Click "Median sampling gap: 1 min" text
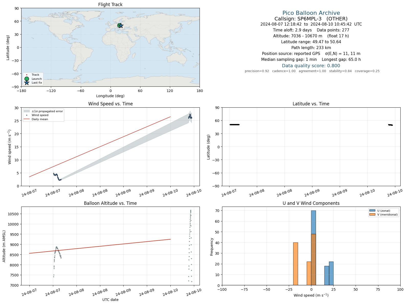This screenshot has width=406, height=304. click(x=289, y=60)
